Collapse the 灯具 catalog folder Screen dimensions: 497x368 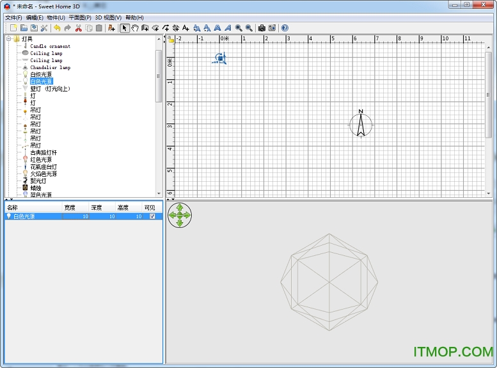9,39
